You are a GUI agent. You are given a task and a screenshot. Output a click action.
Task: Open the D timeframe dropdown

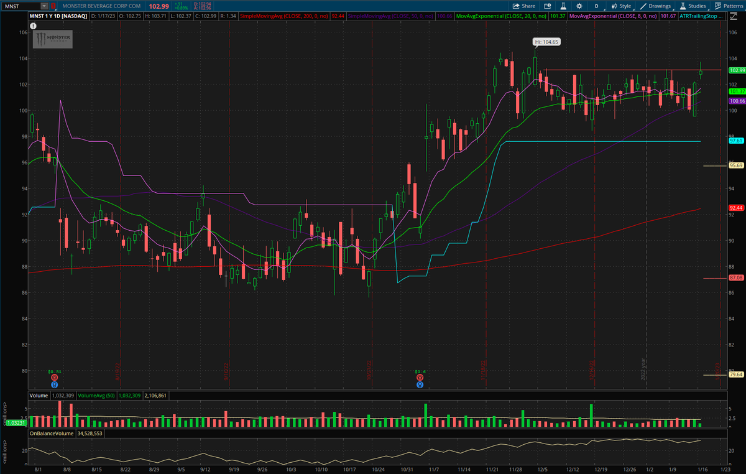pos(596,6)
